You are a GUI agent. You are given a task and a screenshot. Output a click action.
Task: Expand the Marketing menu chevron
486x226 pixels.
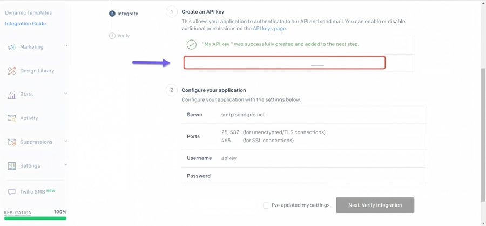[x=65, y=46]
